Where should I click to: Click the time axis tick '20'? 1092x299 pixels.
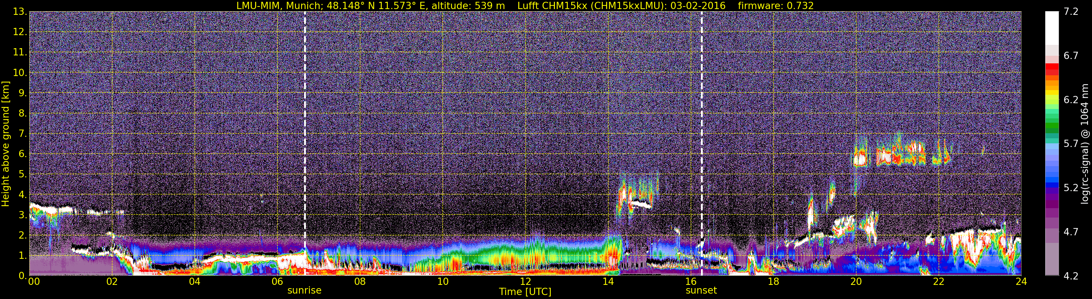point(856,282)
